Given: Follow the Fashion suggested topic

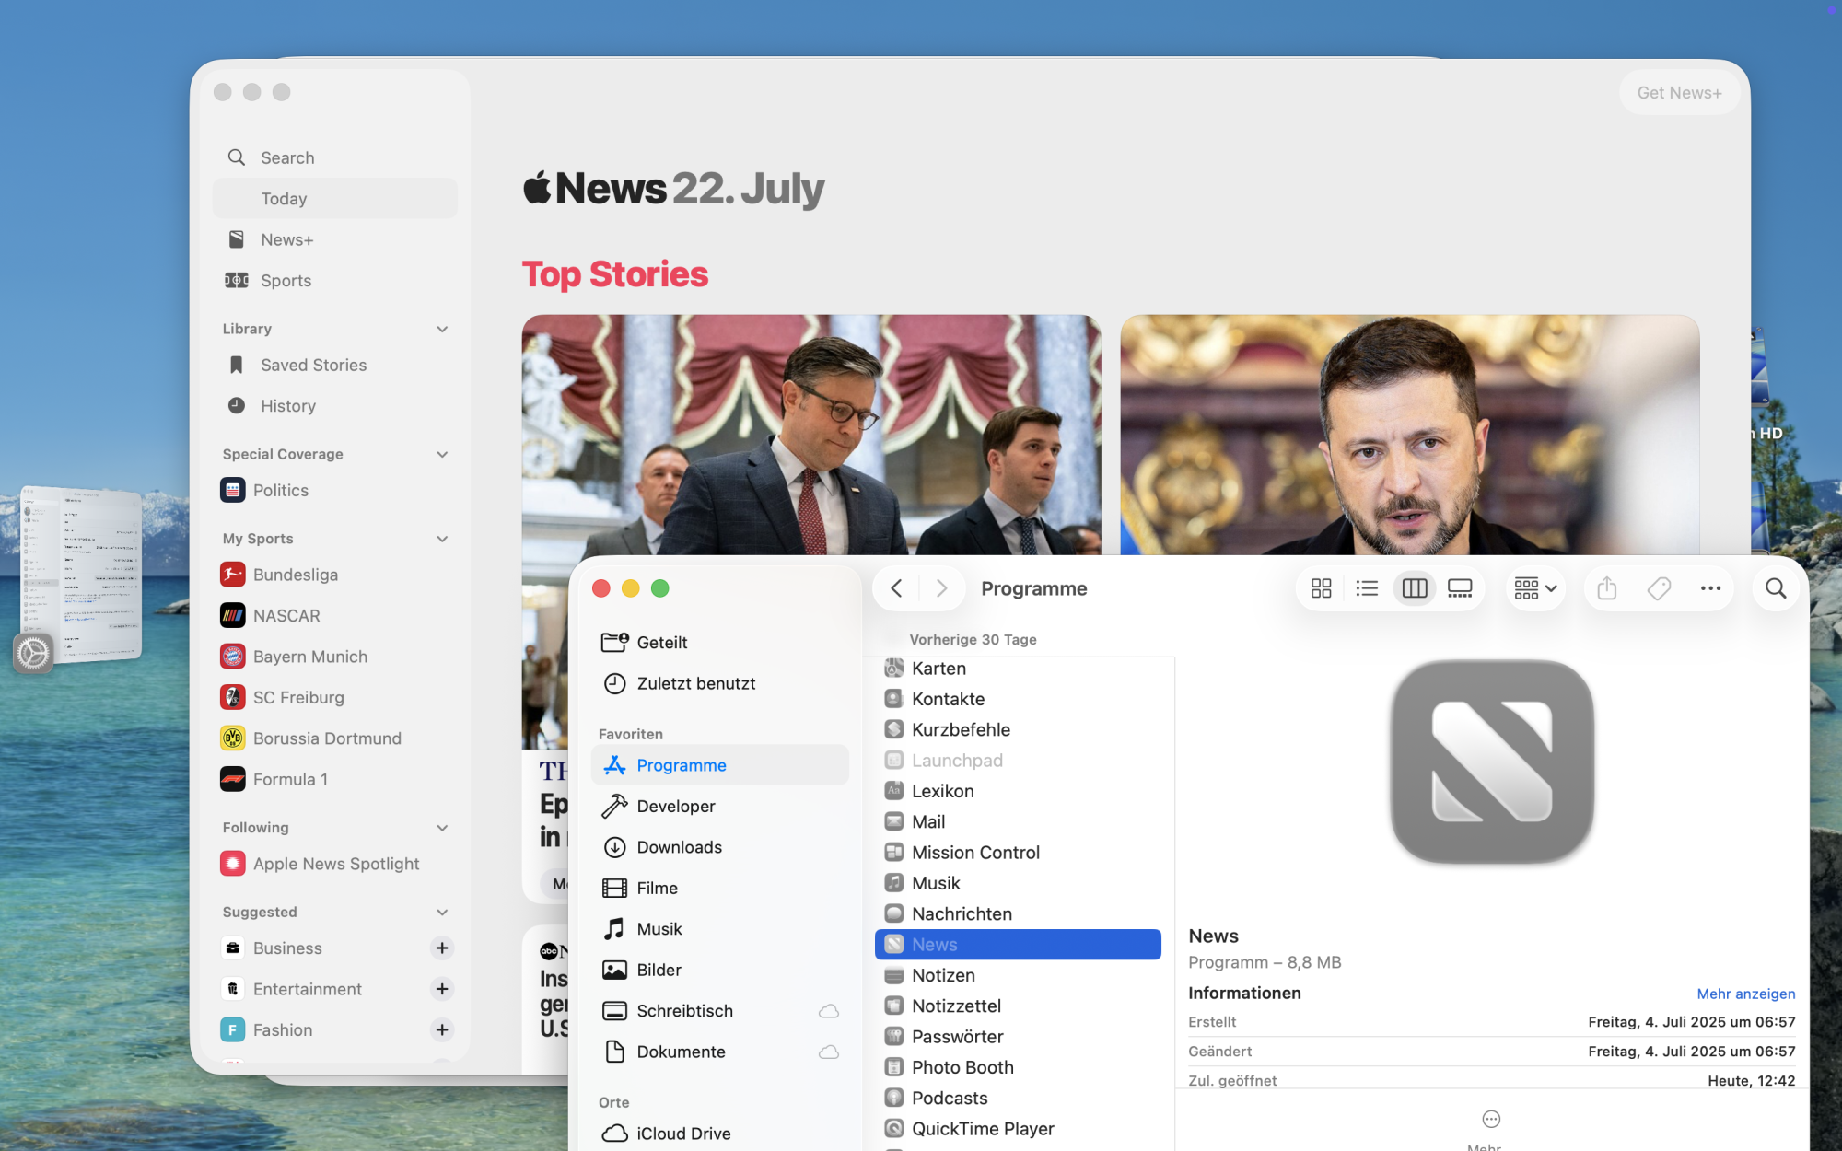Looking at the screenshot, I should pos(442,1029).
